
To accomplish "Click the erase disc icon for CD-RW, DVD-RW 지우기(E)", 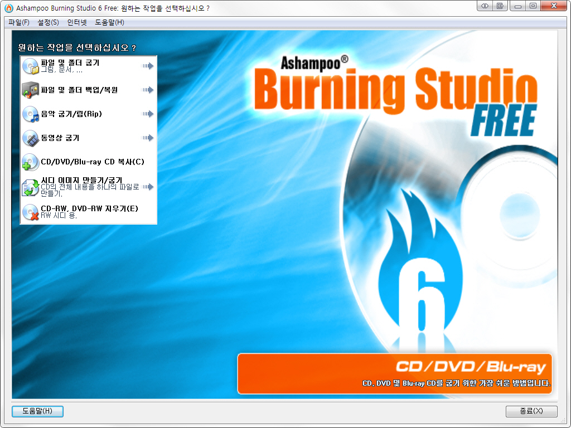I will [30, 212].
